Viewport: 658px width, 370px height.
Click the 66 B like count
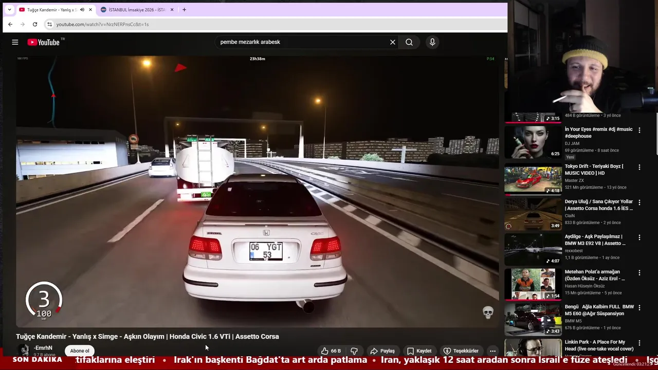pos(336,351)
